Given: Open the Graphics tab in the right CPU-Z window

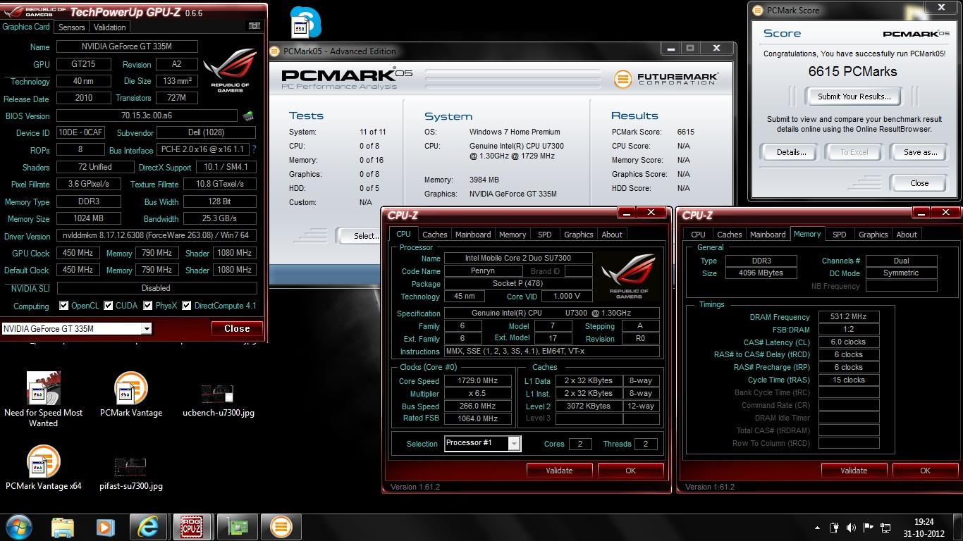Looking at the screenshot, I should pyautogui.click(x=873, y=235).
